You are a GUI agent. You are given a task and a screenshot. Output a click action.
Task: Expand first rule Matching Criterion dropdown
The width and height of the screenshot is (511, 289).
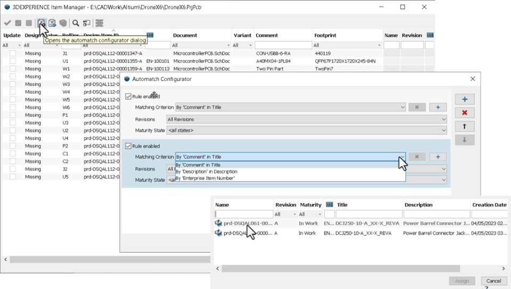click(x=402, y=107)
